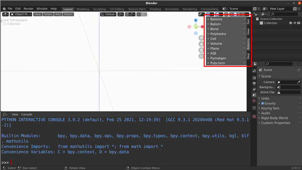Open the Output properties tab icon
This screenshot has width=302, height=170.
tap(254, 84)
